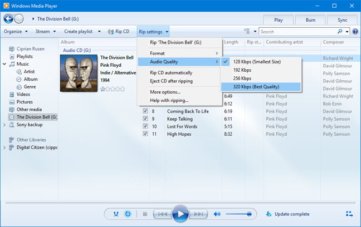Select Playlists in the navigation pane
This screenshot has height=227, width=361.
click(25, 56)
